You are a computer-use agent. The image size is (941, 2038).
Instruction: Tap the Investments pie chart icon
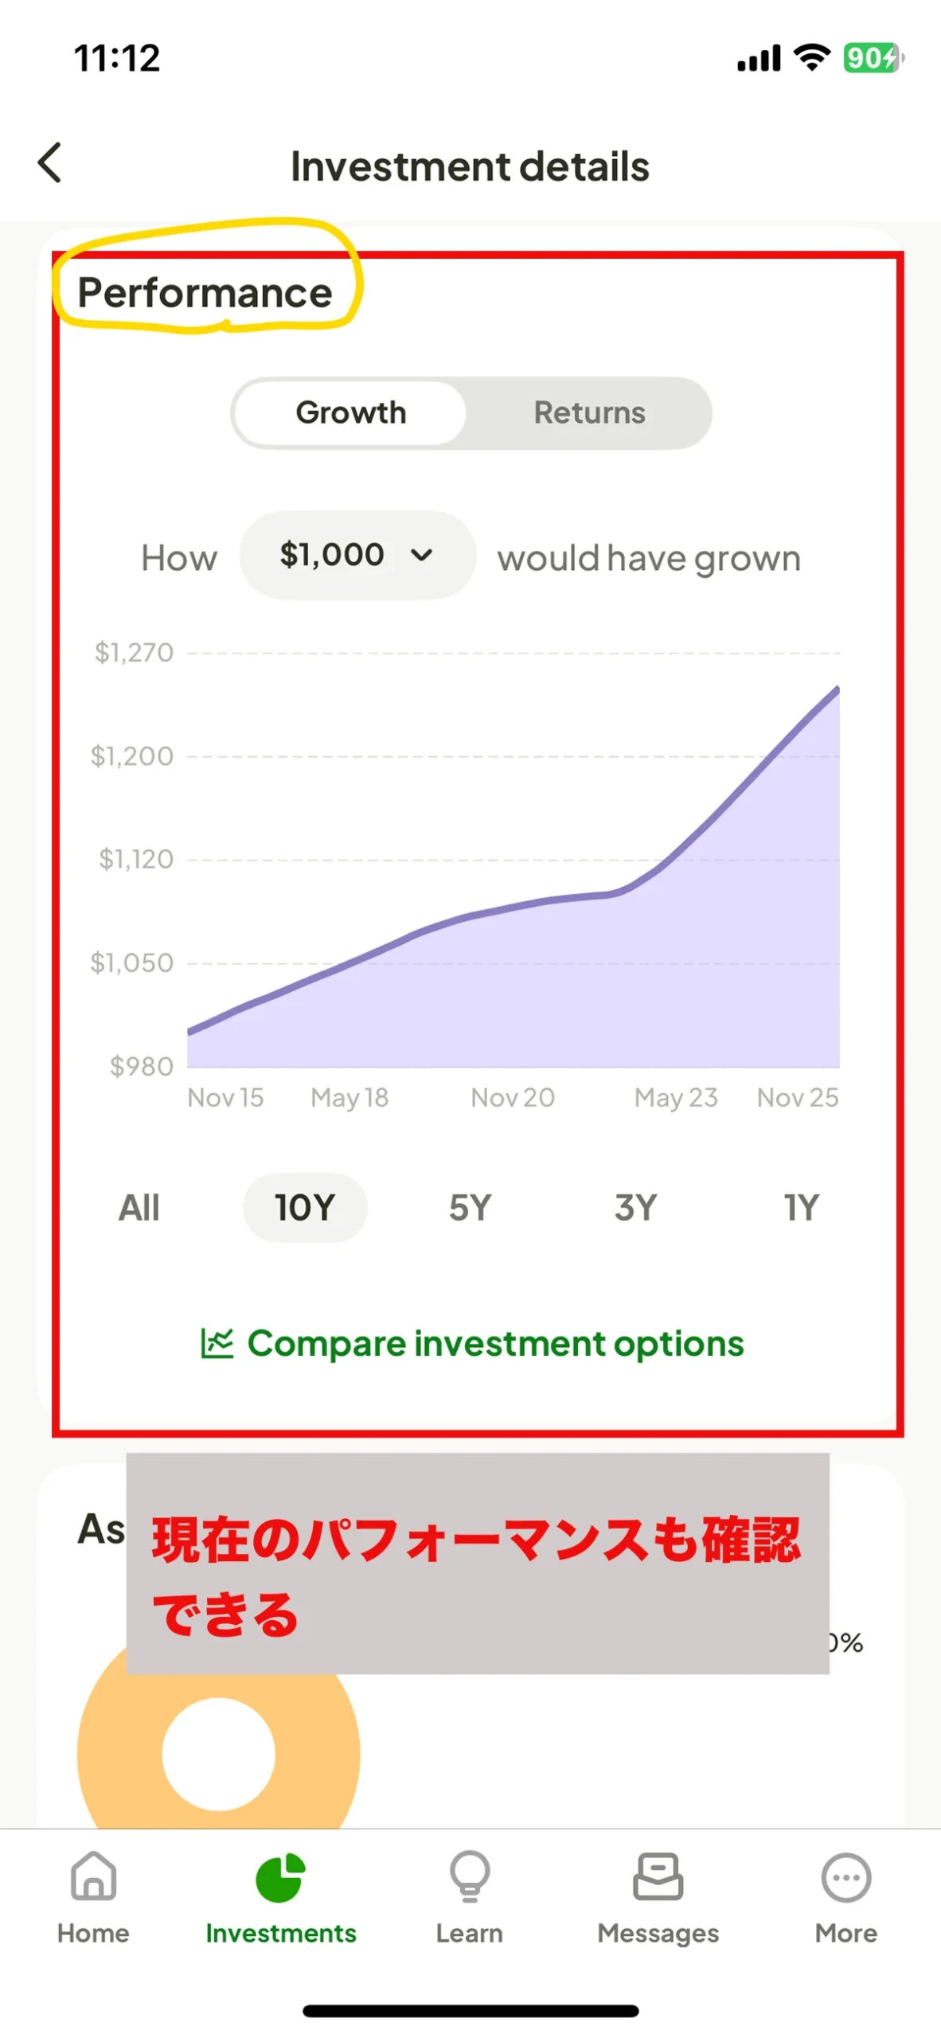tap(280, 1877)
